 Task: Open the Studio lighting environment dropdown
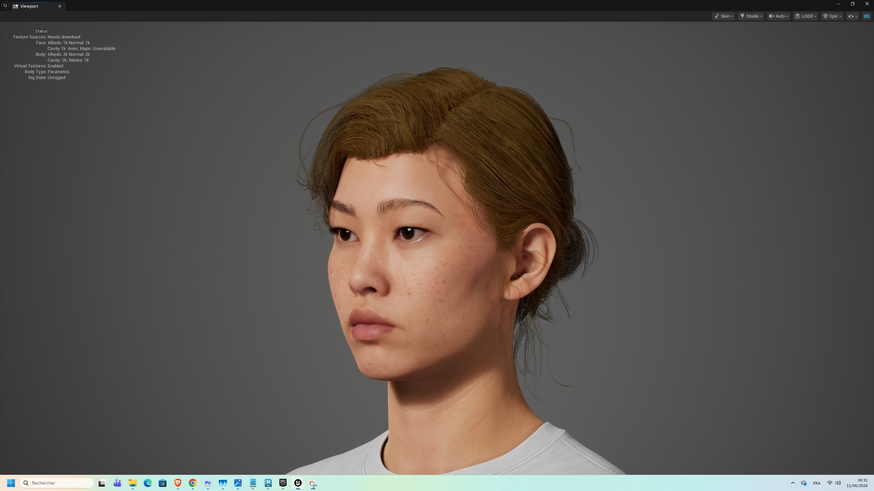point(751,16)
